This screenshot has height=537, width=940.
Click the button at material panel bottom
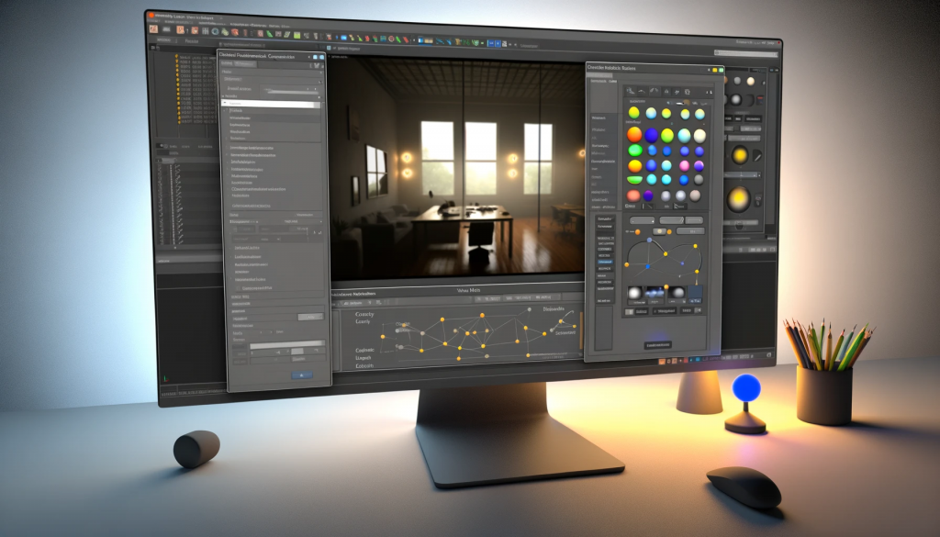tap(656, 345)
